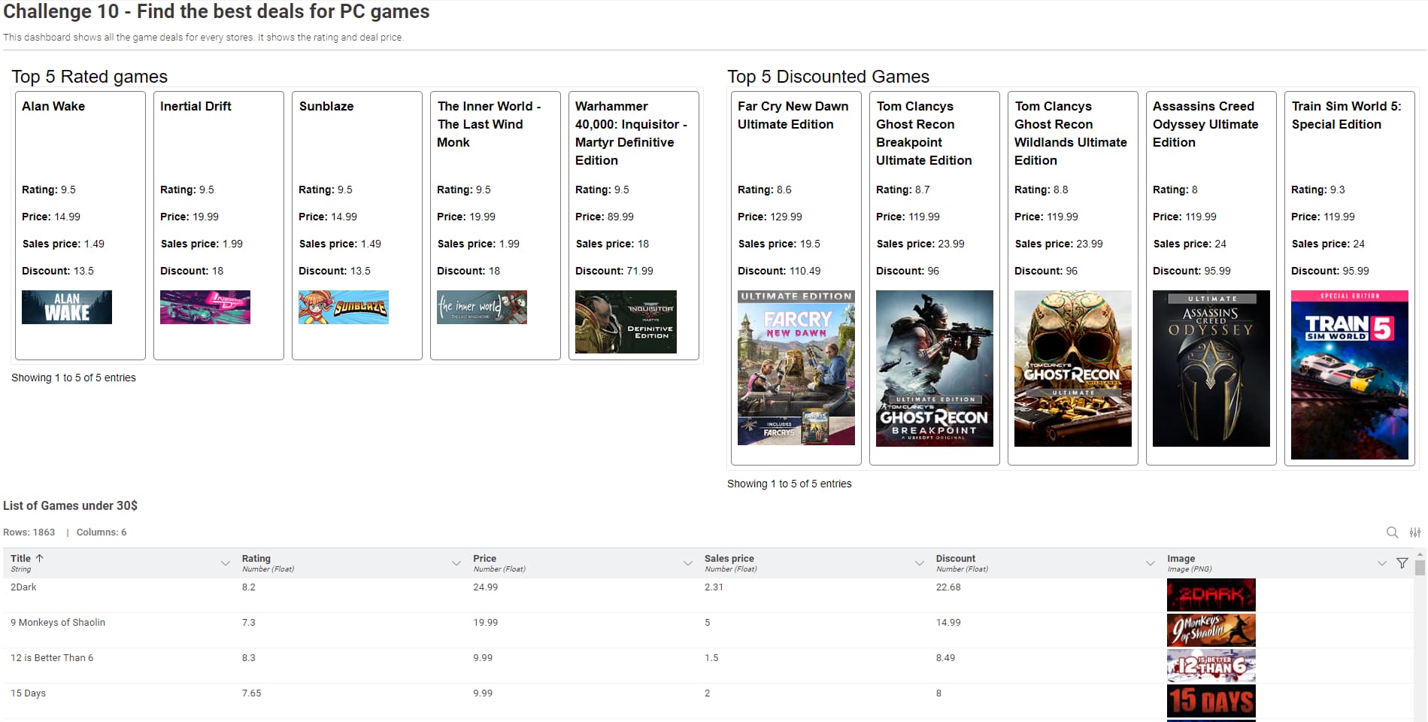Click the 12 is Better Than 6 title cell
This screenshot has width=1428, height=722.
[52, 658]
